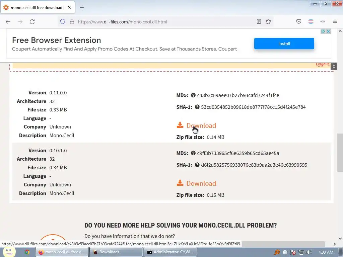Reload the current page

[x=32, y=22]
